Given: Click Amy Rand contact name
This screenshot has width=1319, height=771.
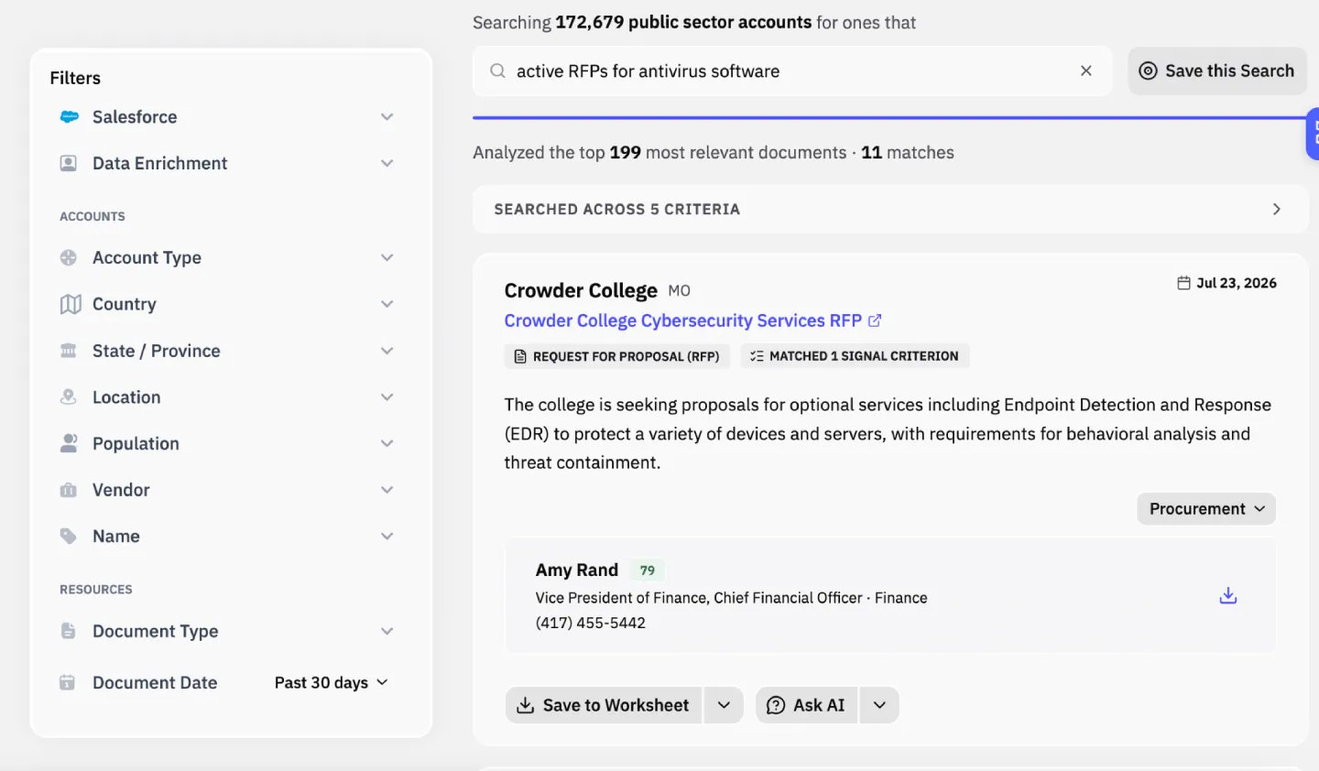Looking at the screenshot, I should pyautogui.click(x=577, y=570).
